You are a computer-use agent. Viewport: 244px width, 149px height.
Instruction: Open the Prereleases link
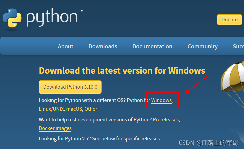click(x=166, y=120)
